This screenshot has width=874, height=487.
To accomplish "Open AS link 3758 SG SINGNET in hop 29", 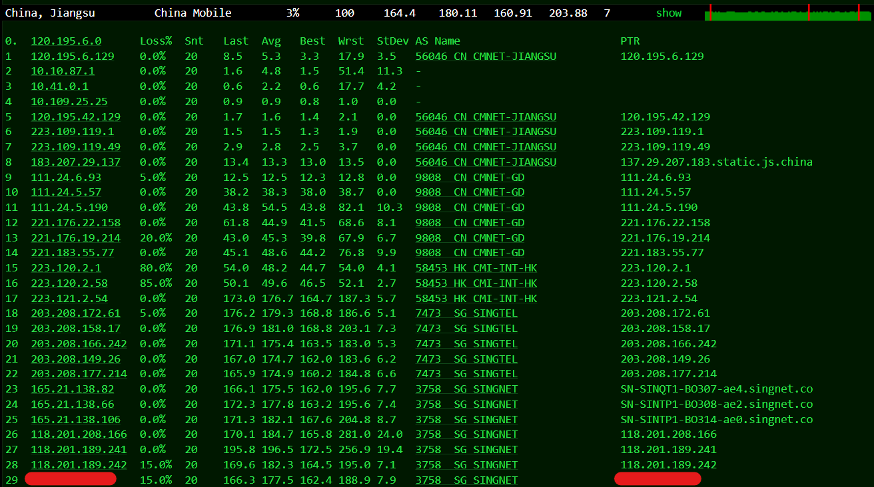I will click(x=466, y=480).
